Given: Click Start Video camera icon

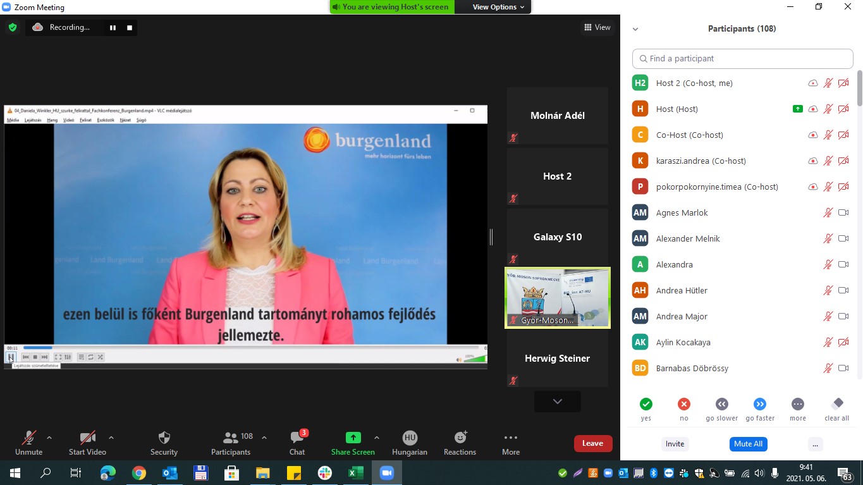Looking at the screenshot, I should click(x=87, y=438).
